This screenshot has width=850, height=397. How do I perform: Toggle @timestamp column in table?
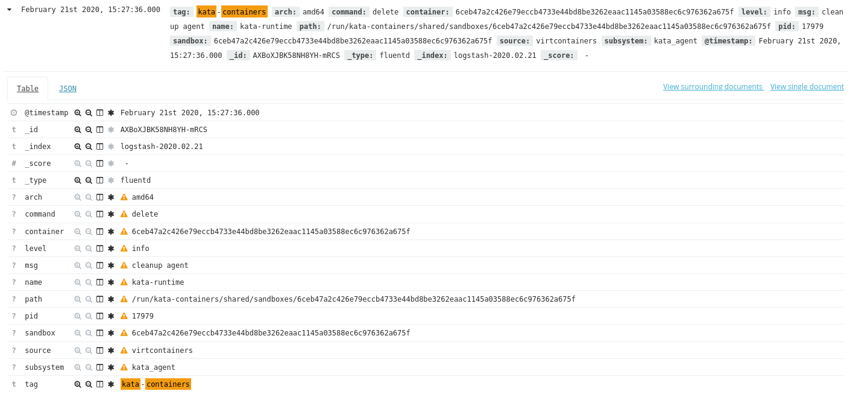click(x=100, y=113)
